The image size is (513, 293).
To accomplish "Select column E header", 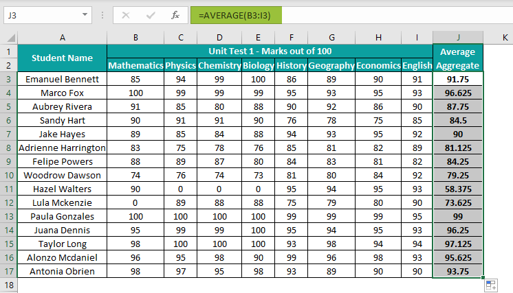I will coord(258,38).
